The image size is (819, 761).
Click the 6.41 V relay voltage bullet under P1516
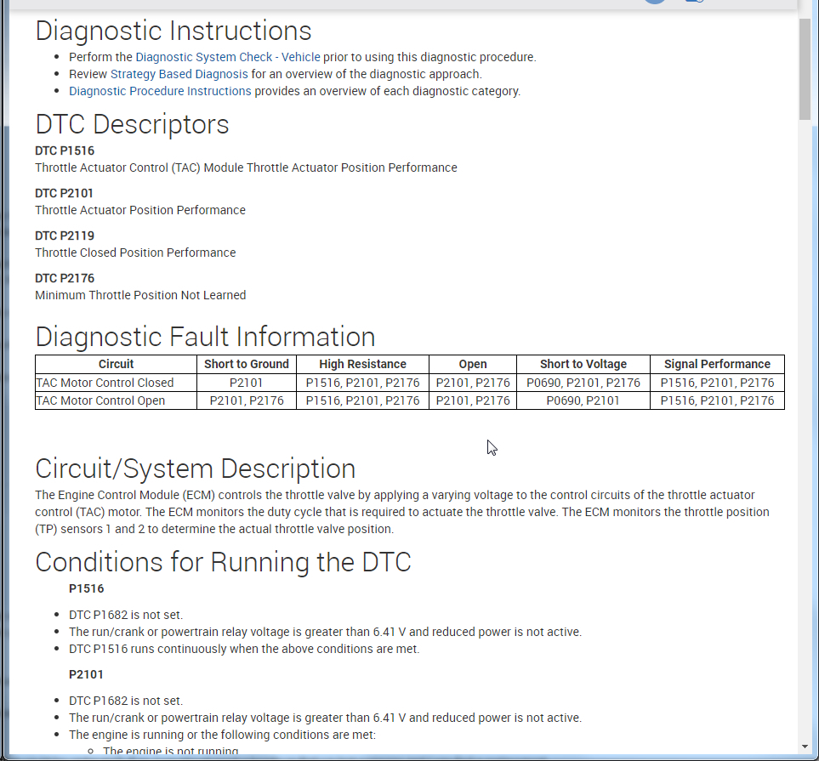tap(326, 632)
